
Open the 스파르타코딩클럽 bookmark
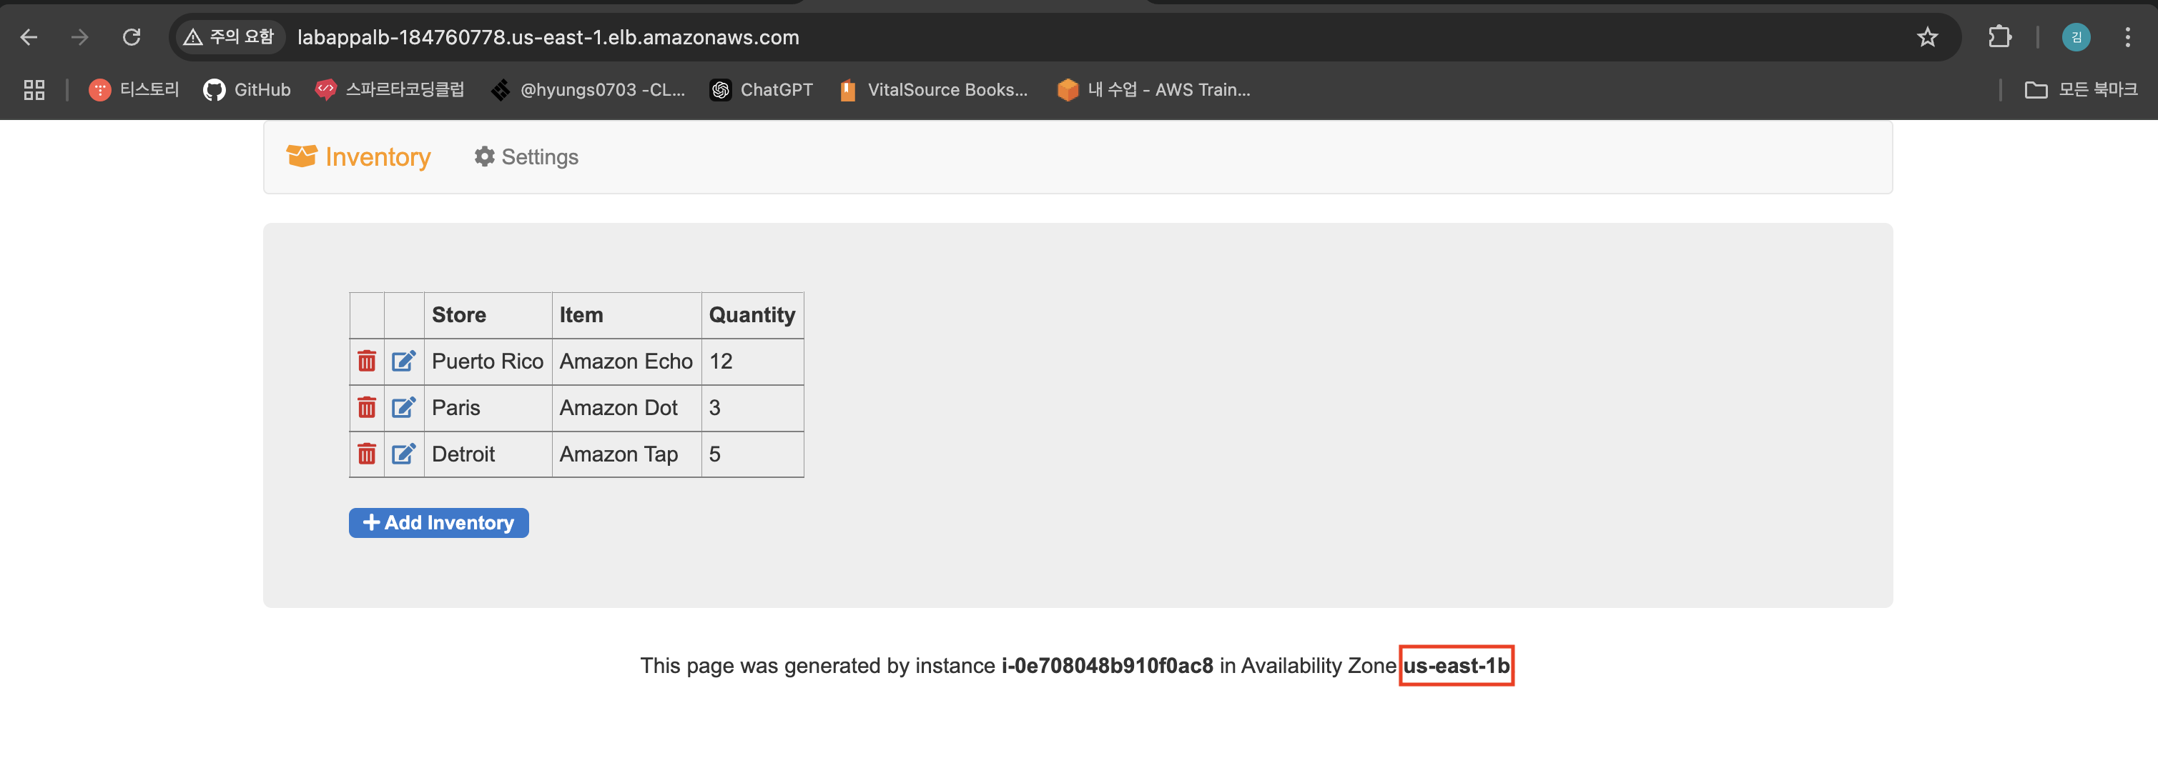(x=390, y=89)
